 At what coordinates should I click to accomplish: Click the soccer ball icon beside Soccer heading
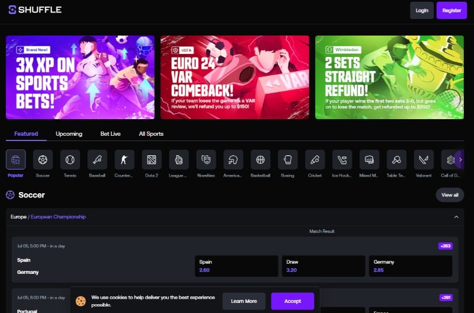point(10,195)
